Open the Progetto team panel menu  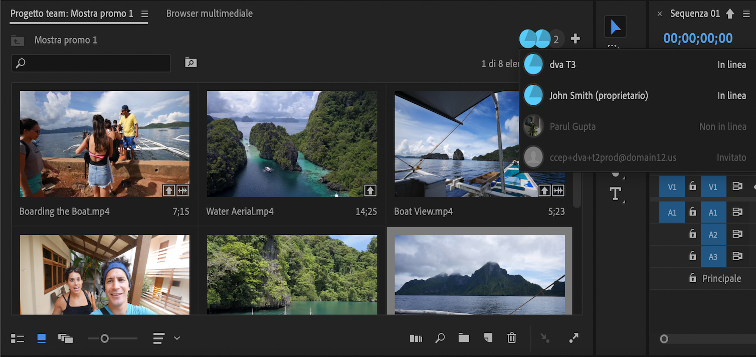(x=144, y=14)
